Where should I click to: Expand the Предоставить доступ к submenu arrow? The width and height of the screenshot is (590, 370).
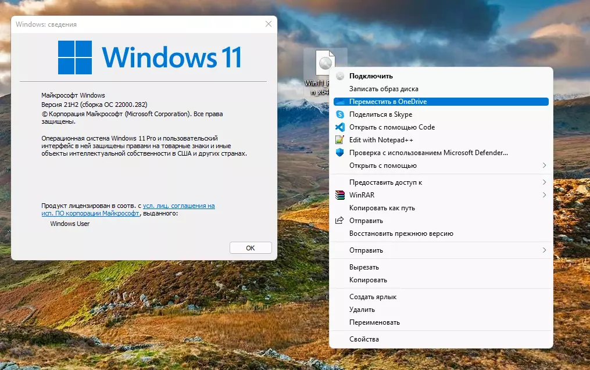pyautogui.click(x=544, y=182)
